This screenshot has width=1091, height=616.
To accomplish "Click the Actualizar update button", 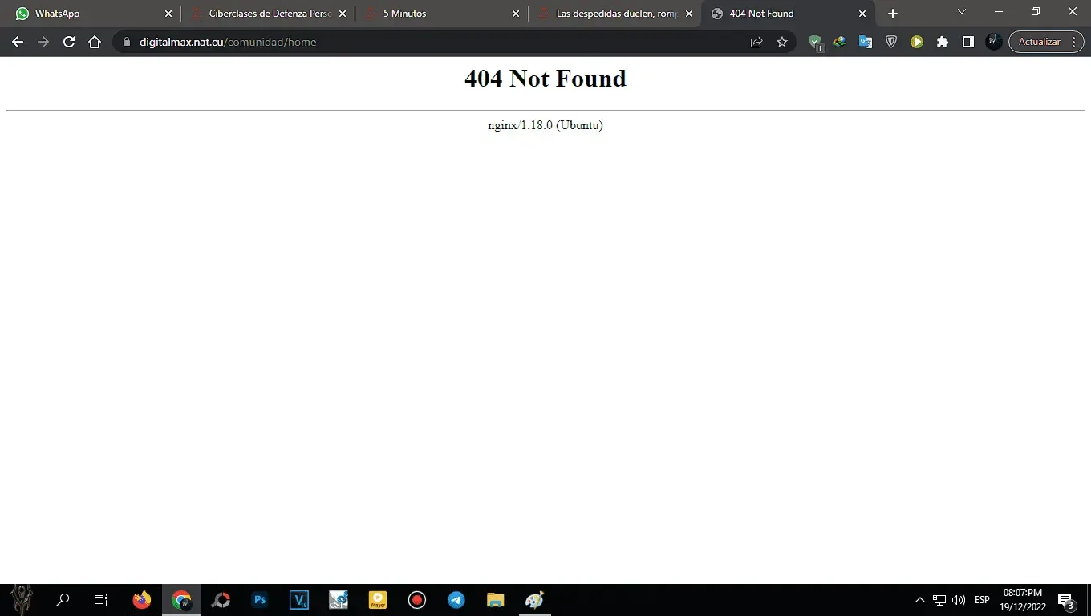I will [x=1039, y=42].
